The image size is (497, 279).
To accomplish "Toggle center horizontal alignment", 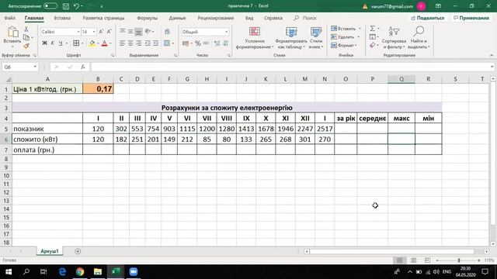I will click(130, 43).
